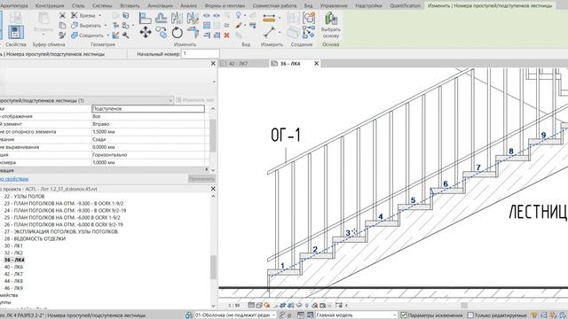The image size is (568, 319).
Task: Click the detail level icon on view control bar
Action: 251,306
